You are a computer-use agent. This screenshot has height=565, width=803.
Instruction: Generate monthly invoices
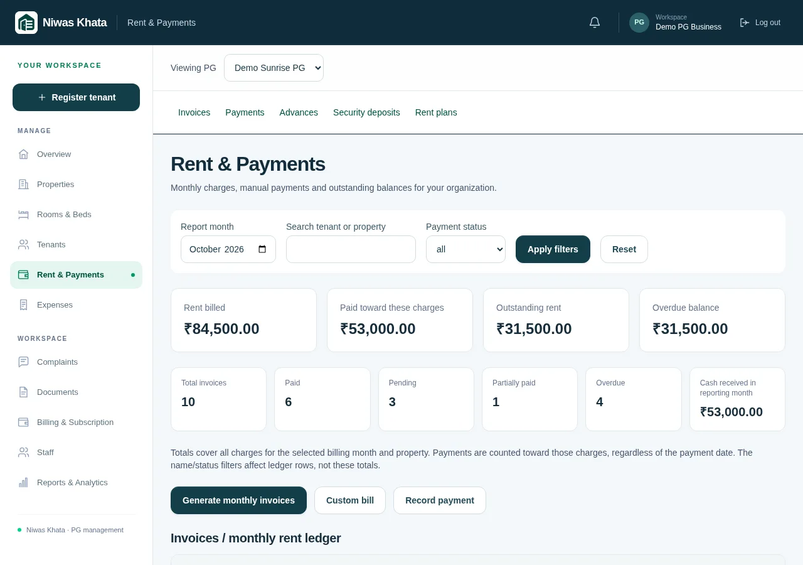pos(238,500)
